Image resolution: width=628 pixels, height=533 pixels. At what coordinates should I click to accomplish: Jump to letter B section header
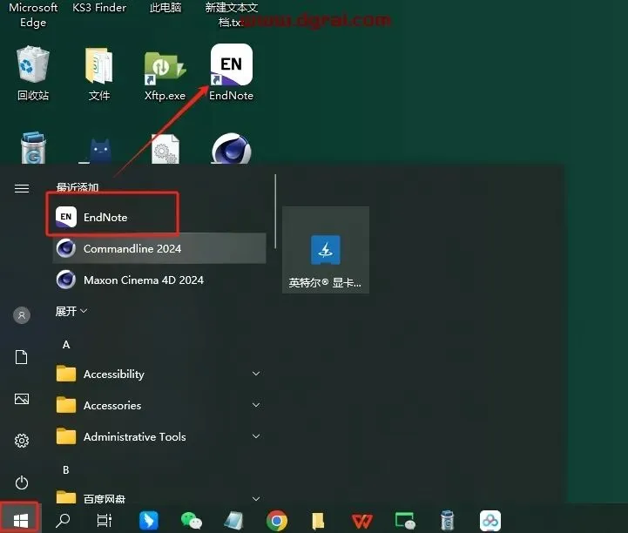pos(66,469)
